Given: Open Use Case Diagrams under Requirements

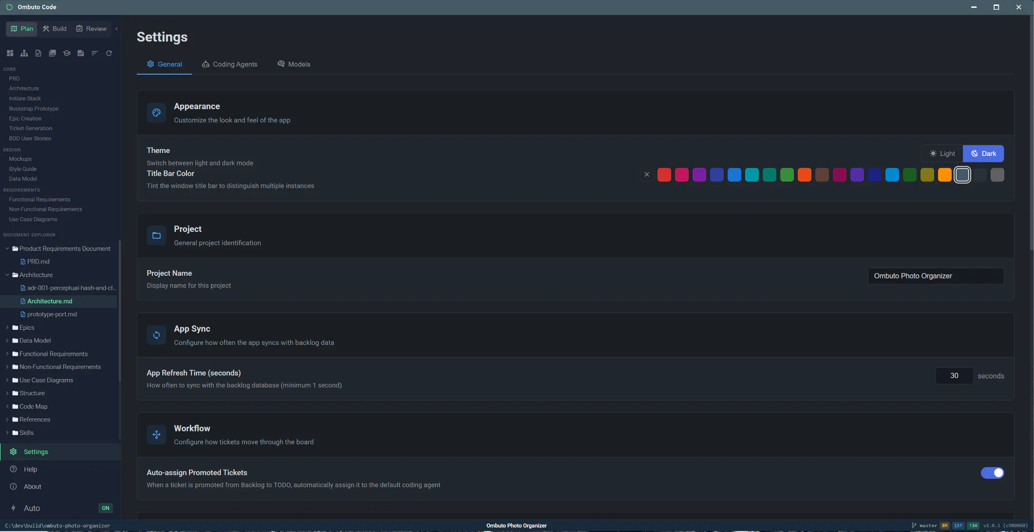Looking at the screenshot, I should click(x=33, y=219).
